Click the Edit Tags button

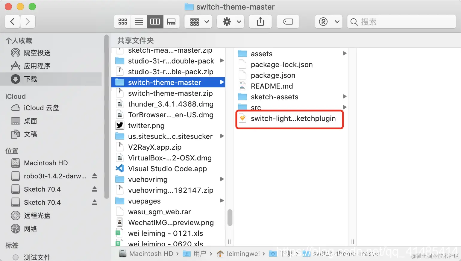(288, 22)
